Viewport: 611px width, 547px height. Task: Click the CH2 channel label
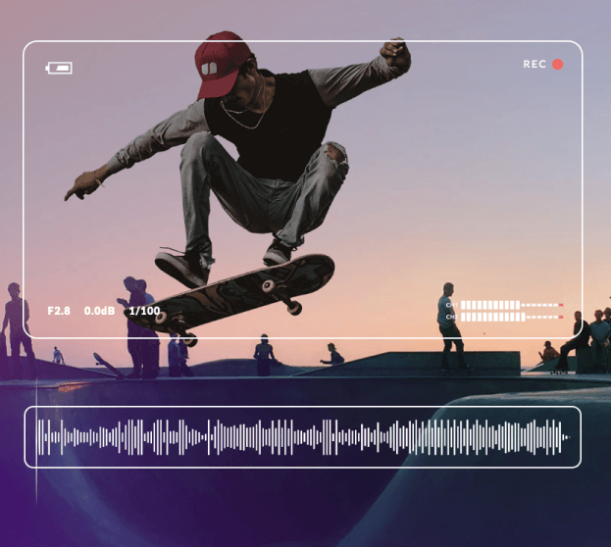tap(451, 317)
